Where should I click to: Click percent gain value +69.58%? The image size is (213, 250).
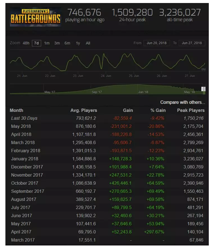pos(155,199)
